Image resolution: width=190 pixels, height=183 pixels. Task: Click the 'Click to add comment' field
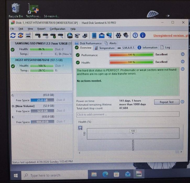point(128,115)
